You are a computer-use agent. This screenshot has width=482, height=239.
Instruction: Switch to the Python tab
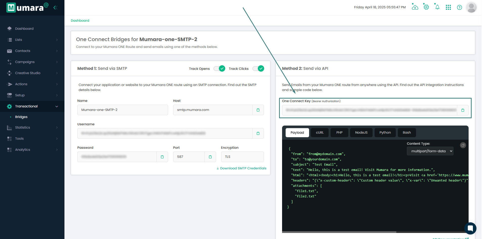click(x=385, y=133)
